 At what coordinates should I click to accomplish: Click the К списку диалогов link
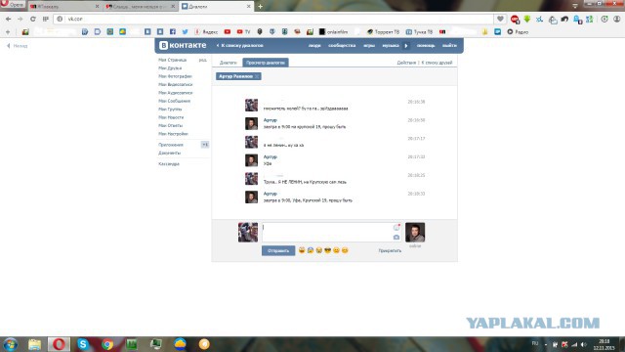(x=239, y=46)
